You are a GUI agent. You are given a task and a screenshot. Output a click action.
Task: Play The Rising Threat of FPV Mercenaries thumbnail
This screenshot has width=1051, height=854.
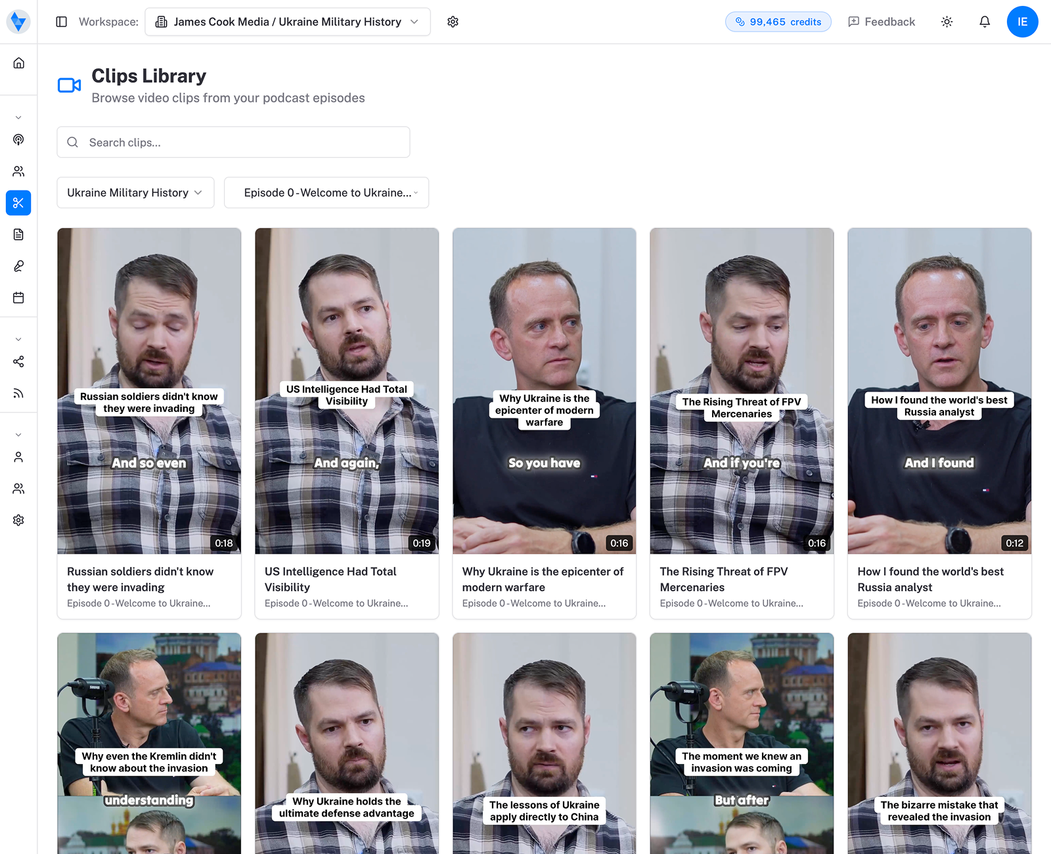click(x=742, y=391)
